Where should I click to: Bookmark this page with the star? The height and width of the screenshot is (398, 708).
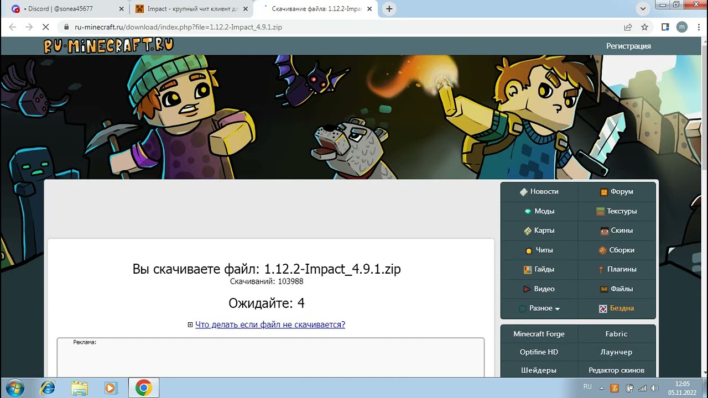(644, 27)
